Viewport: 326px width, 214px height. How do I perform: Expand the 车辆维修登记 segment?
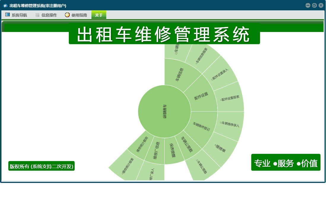point(202,126)
